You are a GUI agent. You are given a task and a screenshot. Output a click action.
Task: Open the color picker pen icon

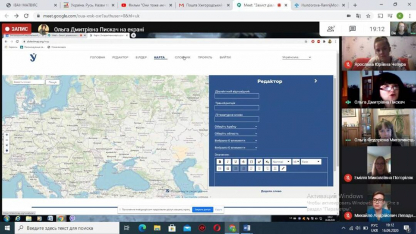click(x=283, y=169)
